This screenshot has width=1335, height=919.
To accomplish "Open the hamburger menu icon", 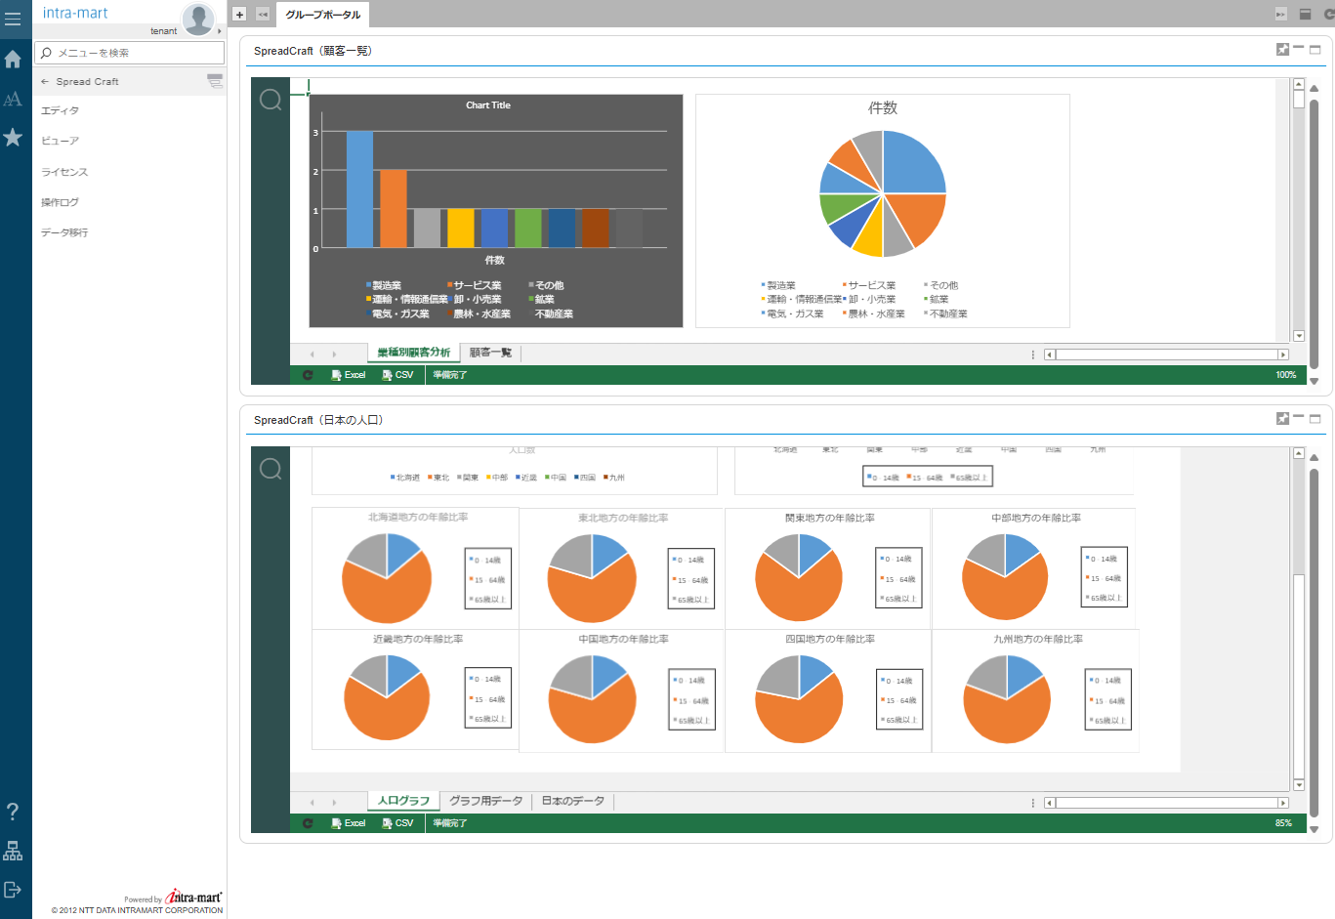I will (13, 19).
